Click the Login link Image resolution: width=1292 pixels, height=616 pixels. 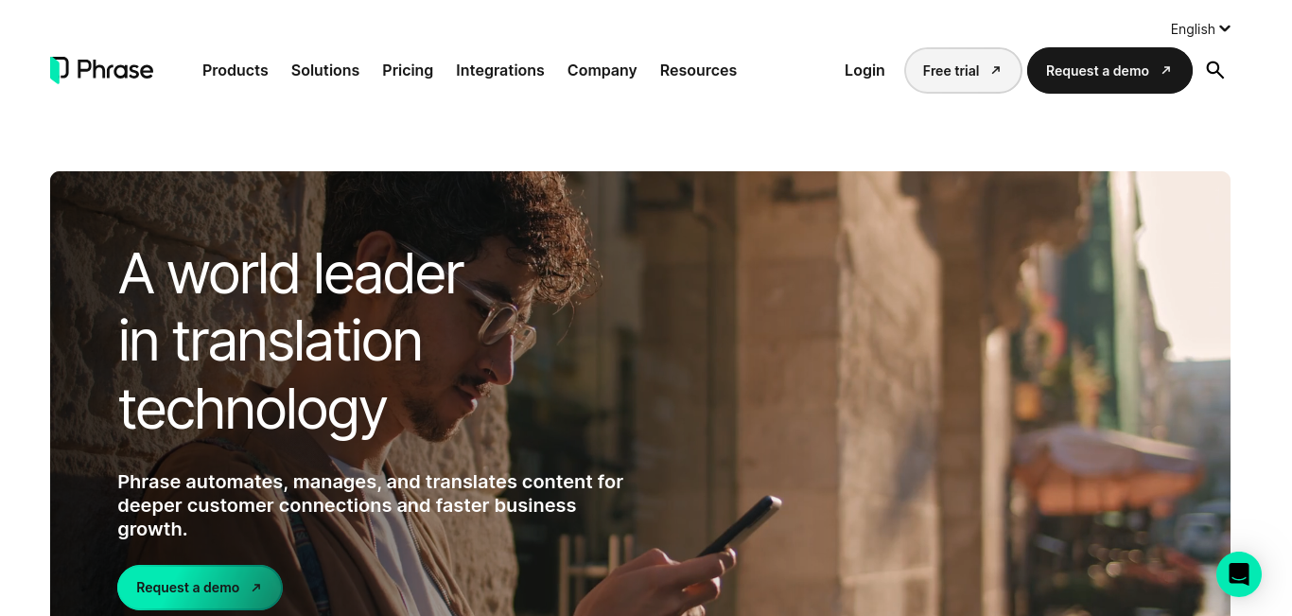[x=864, y=70]
